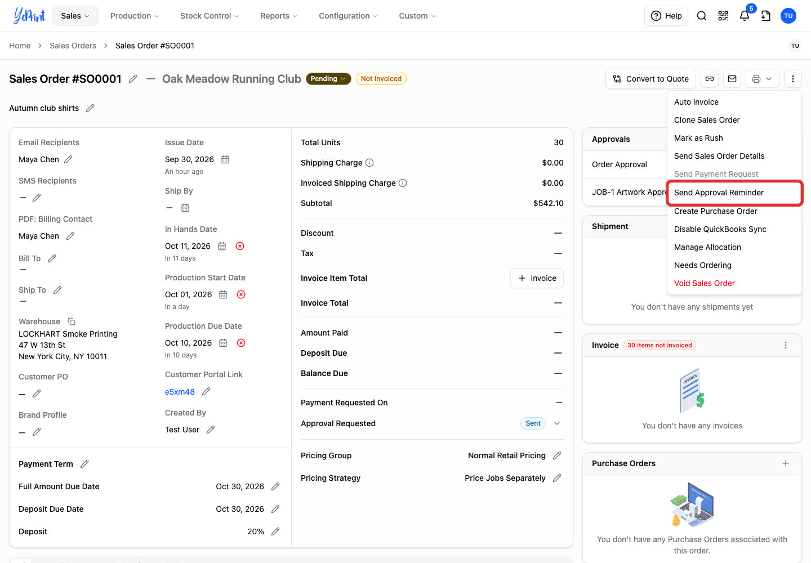Click the Invoice button
811x563 pixels.
pyautogui.click(x=537, y=278)
